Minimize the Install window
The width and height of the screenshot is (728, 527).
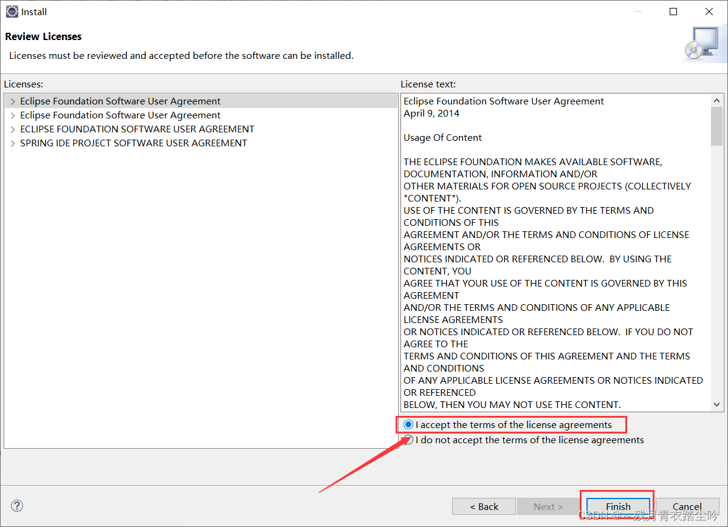(x=638, y=12)
